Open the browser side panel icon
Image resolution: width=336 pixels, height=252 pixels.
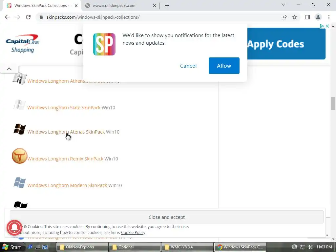(308, 17)
